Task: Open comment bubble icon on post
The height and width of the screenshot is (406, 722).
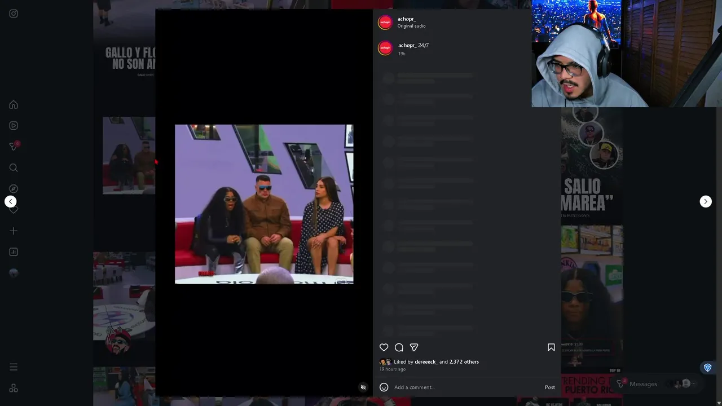Action: pyautogui.click(x=399, y=347)
